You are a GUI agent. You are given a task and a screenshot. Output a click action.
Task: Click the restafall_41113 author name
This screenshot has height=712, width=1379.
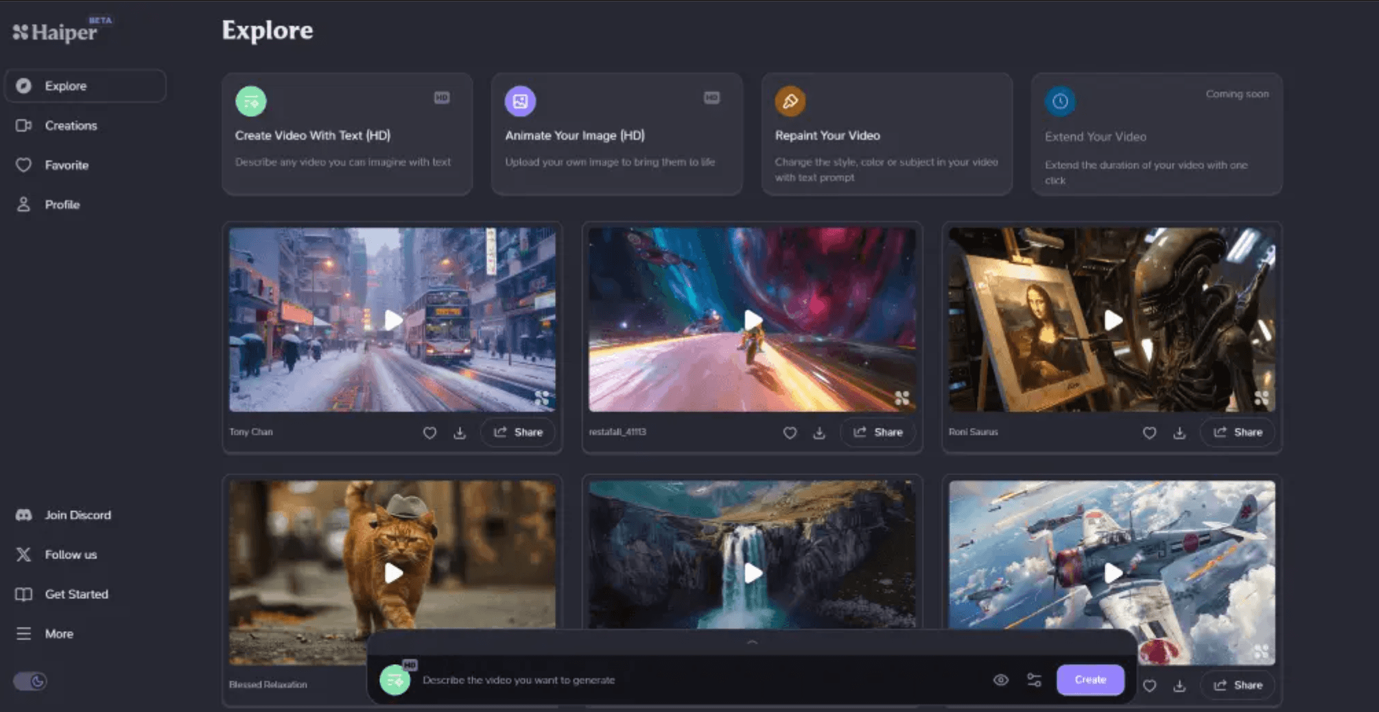pos(617,432)
